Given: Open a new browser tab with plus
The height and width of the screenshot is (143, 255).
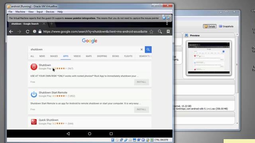Looking at the screenshot, I should 51,24.
